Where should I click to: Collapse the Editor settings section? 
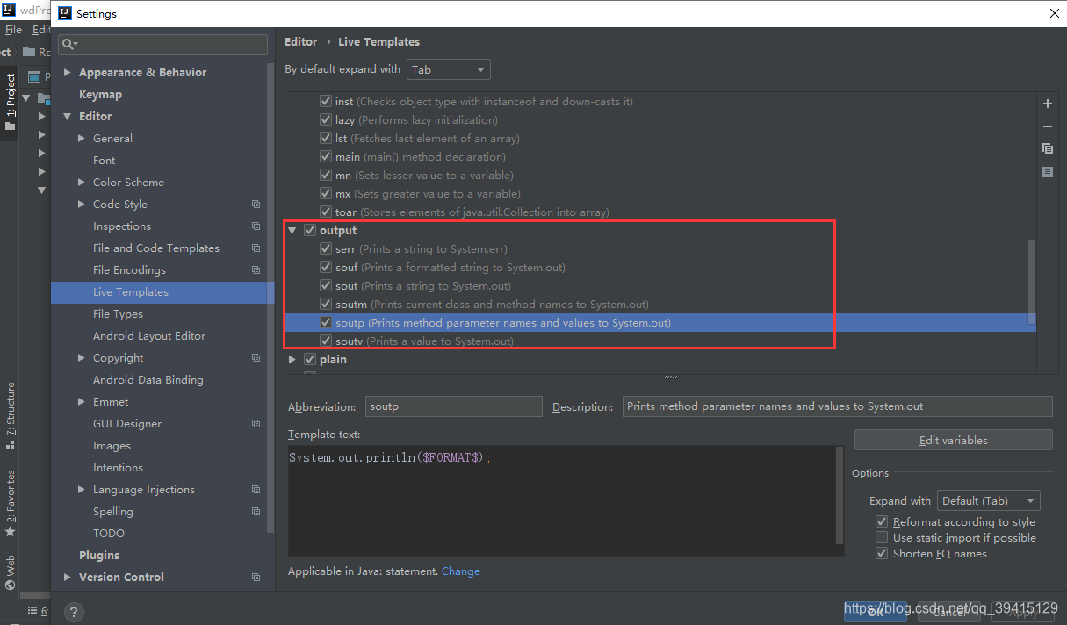coord(68,117)
